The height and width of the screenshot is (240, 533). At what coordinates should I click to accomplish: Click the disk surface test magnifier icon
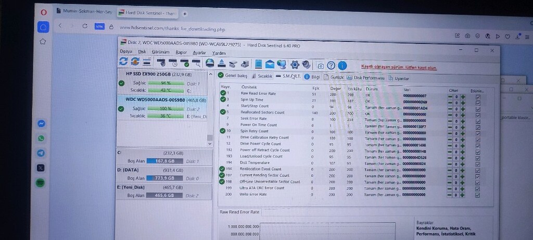(196, 63)
